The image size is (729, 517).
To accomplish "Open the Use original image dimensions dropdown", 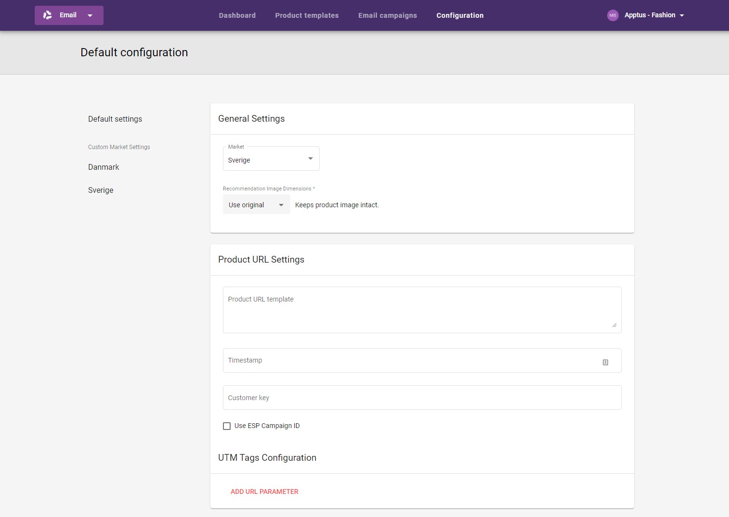I will (x=257, y=204).
